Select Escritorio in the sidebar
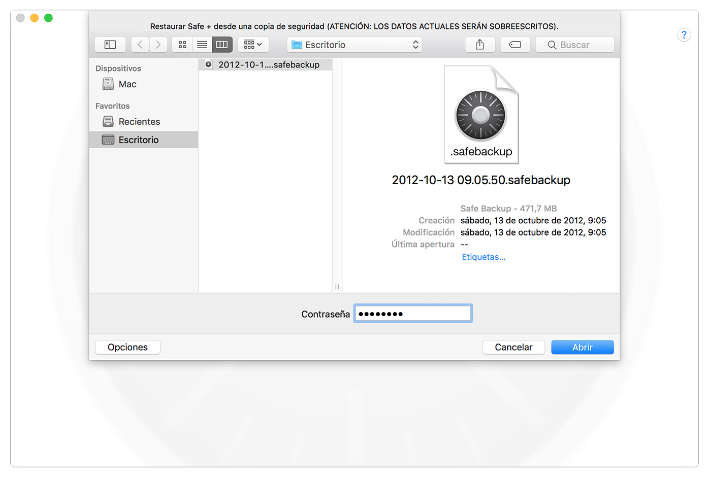The height and width of the screenshot is (477, 709). [144, 140]
